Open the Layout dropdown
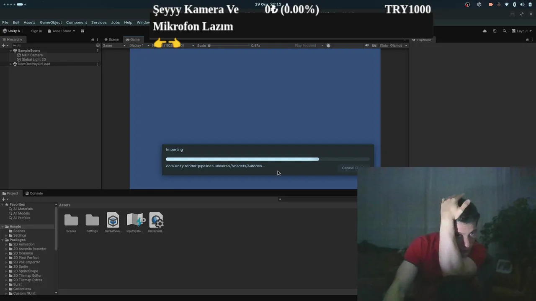Screen dimensions: 536x301 point(522,31)
